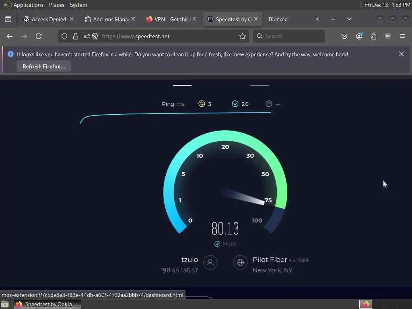Click the date and time clock

click(x=387, y=5)
